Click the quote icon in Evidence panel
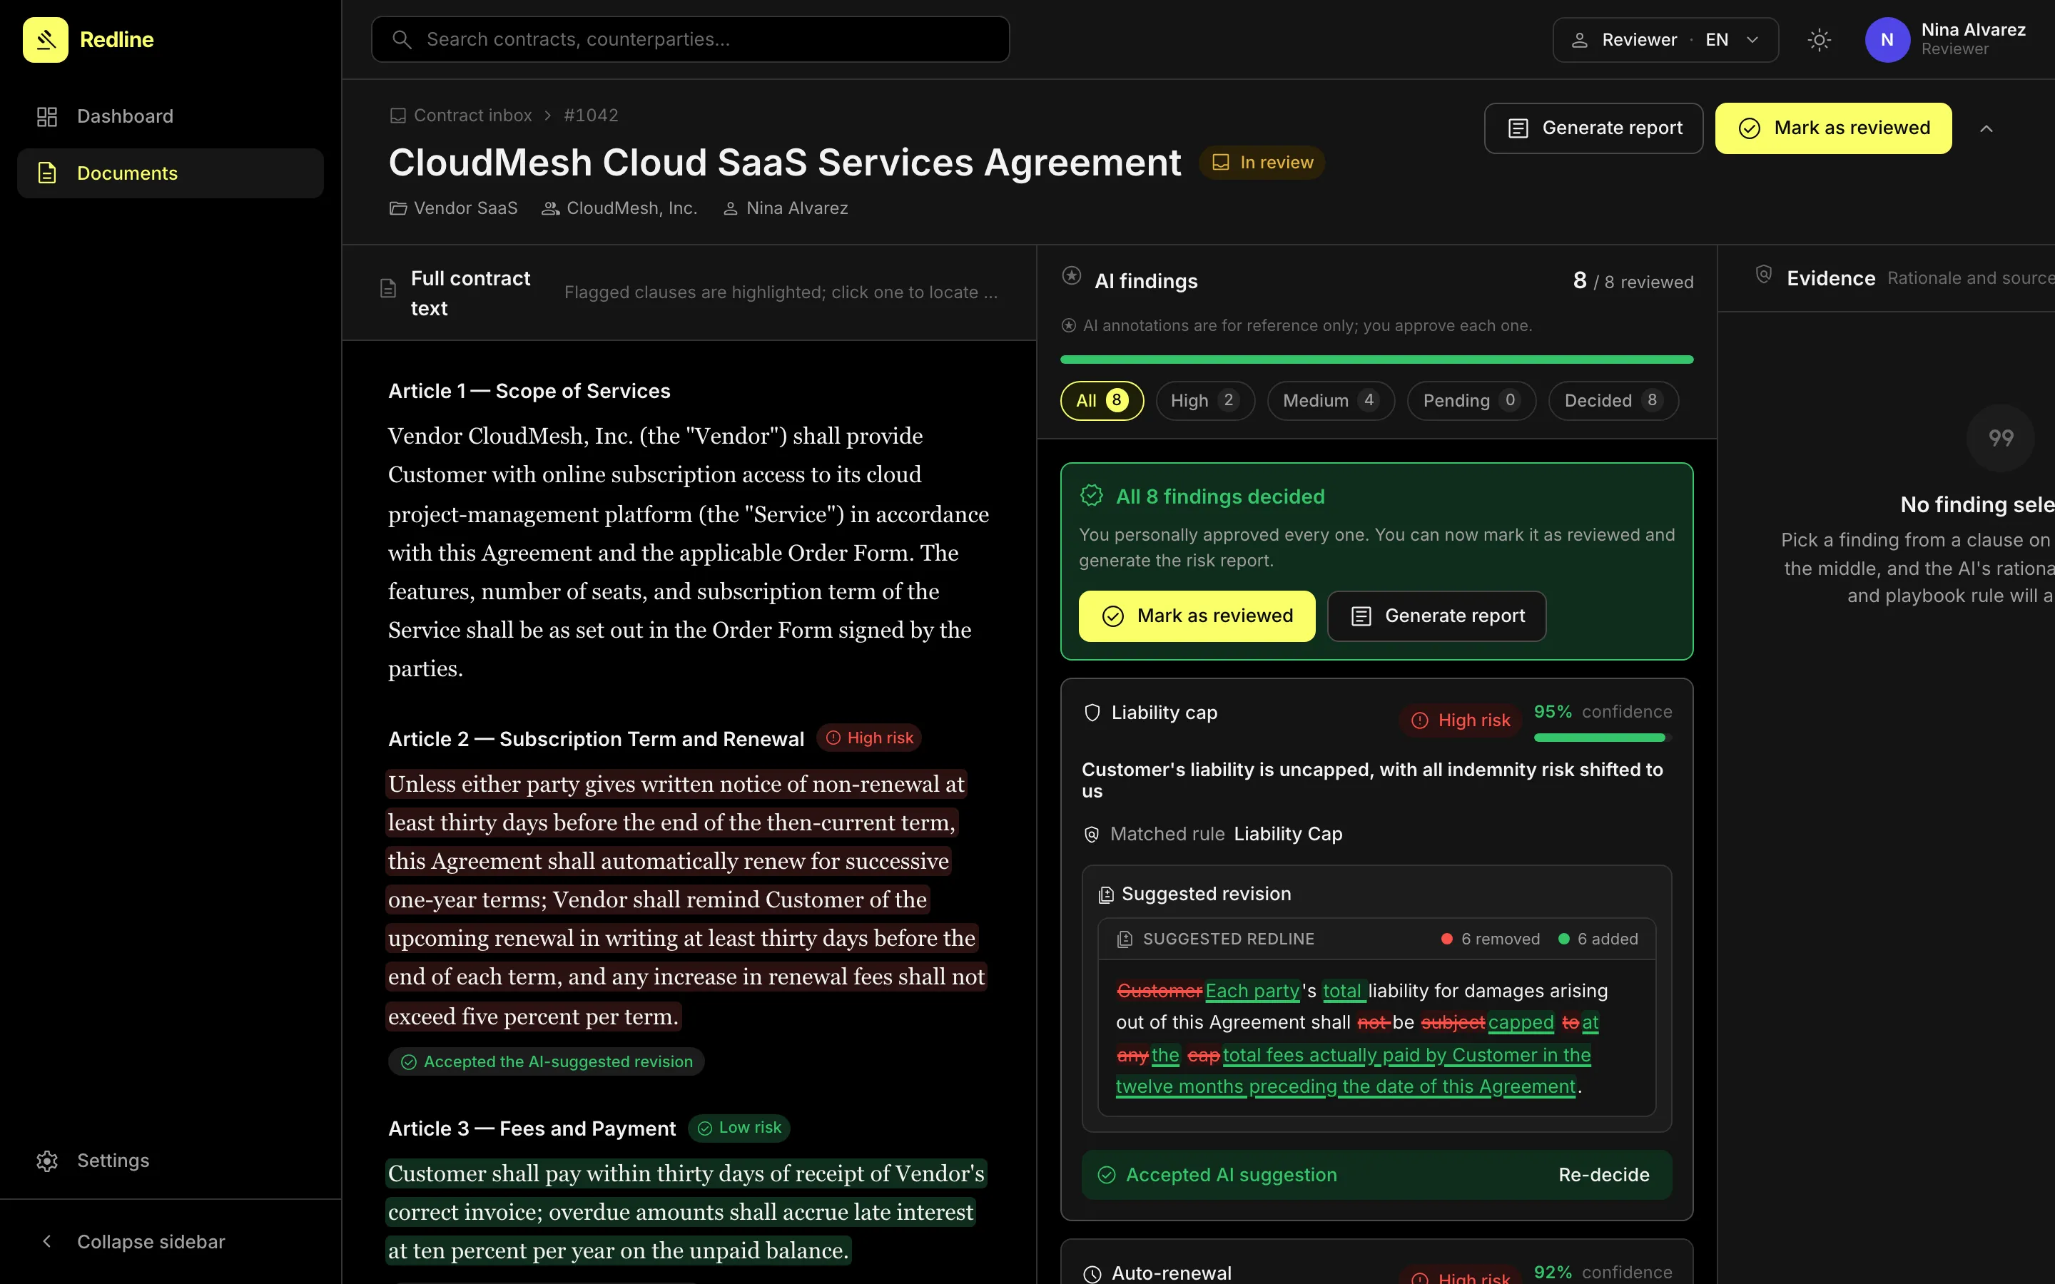The height and width of the screenshot is (1284, 2055). [2001, 438]
